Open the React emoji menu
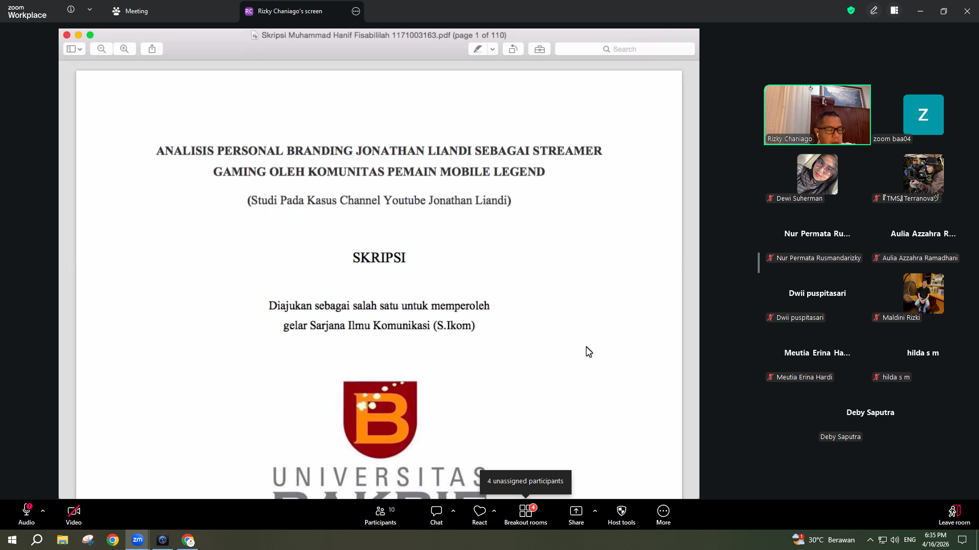 pyautogui.click(x=479, y=514)
